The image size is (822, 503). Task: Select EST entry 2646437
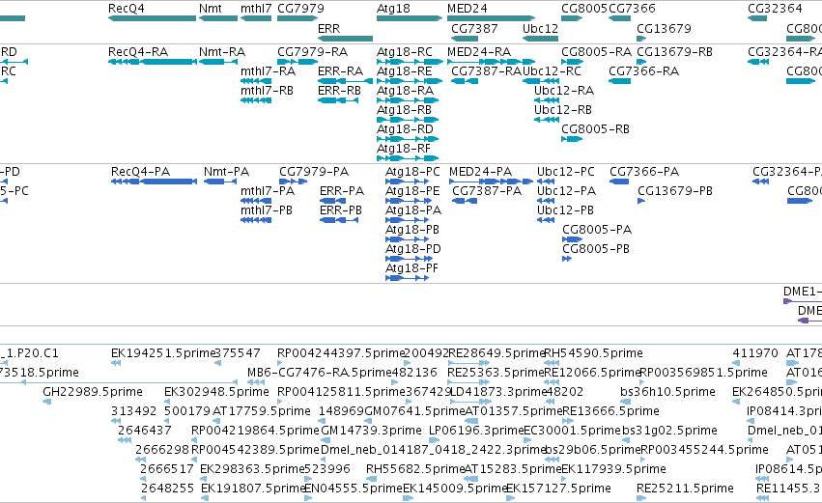(125, 440)
